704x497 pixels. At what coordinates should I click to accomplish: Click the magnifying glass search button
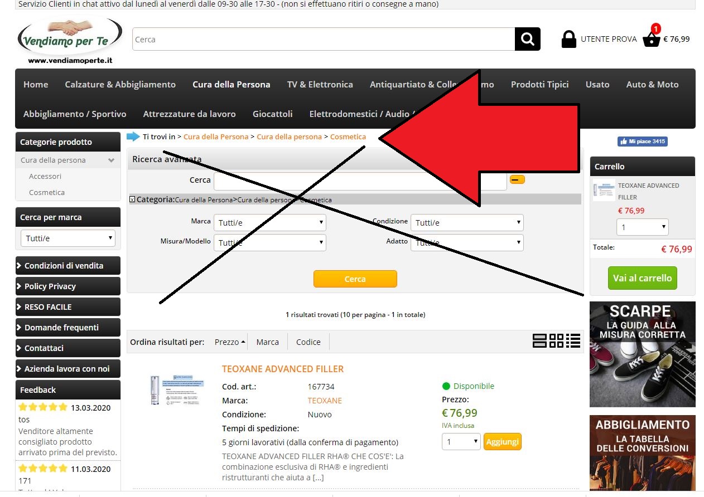(x=527, y=39)
